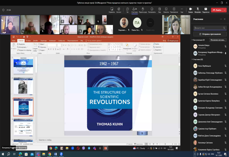Click the Raise hand icon

coord(143,9)
